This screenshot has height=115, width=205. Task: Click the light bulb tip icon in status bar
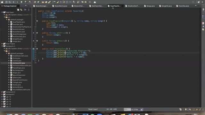186,110
